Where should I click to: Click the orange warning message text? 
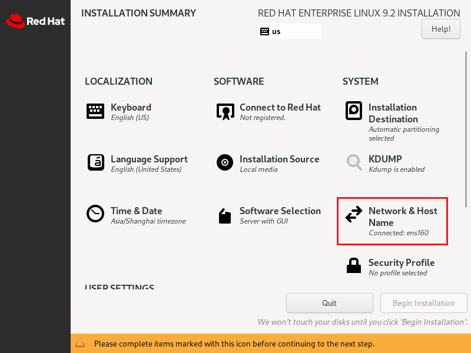click(x=234, y=344)
